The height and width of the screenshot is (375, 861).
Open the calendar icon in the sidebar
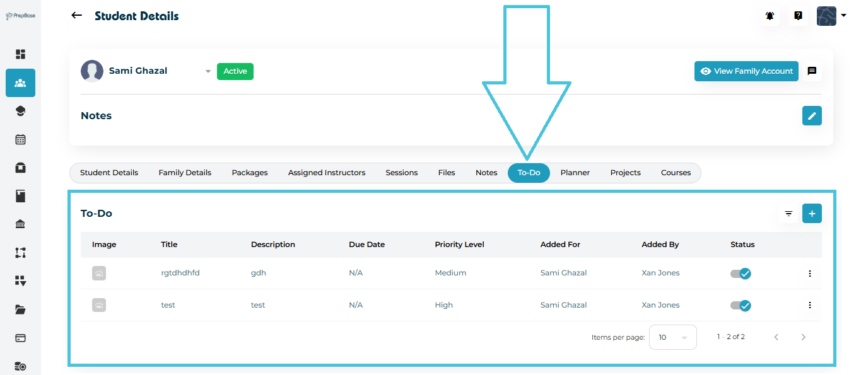(x=20, y=139)
